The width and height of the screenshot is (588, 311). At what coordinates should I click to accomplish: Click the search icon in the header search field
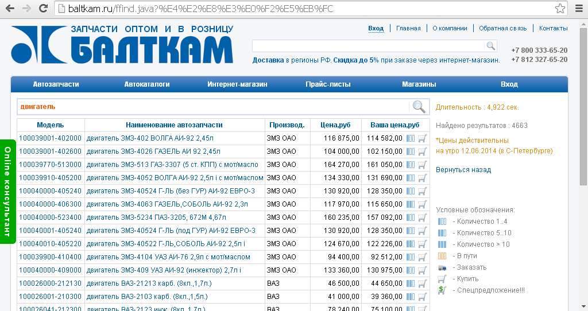coord(490,46)
